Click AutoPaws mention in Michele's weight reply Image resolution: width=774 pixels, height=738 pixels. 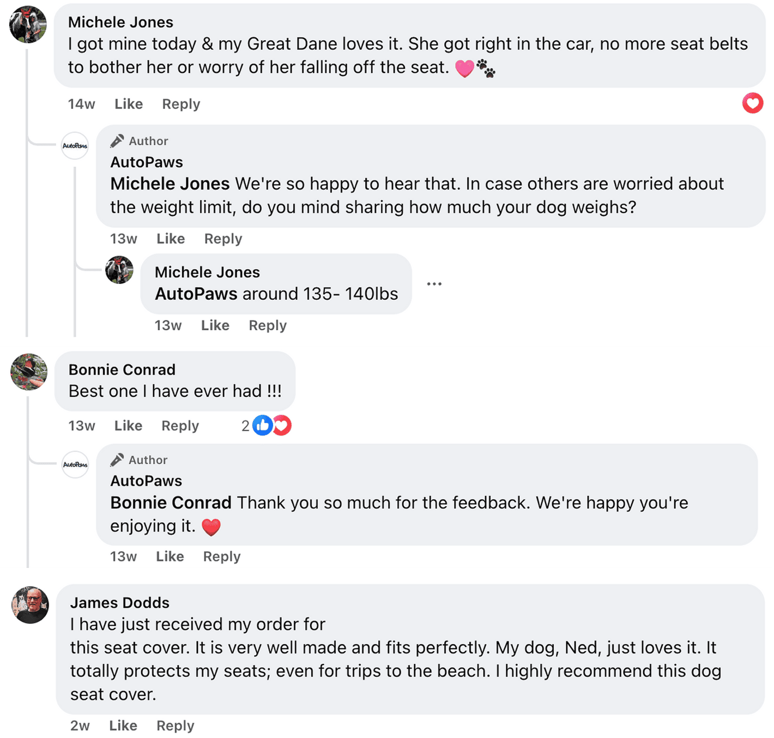[x=196, y=294]
